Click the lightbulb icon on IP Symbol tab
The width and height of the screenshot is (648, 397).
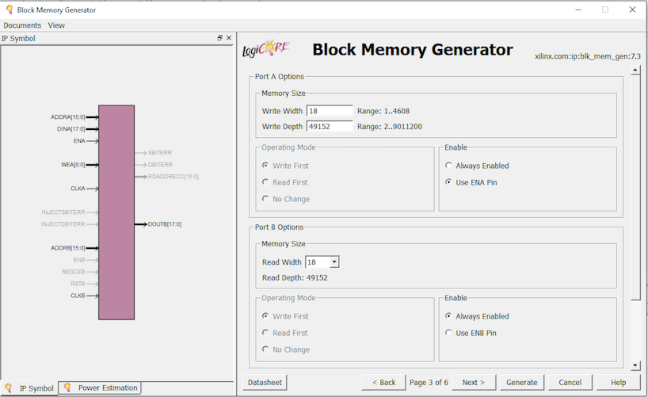pos(8,388)
